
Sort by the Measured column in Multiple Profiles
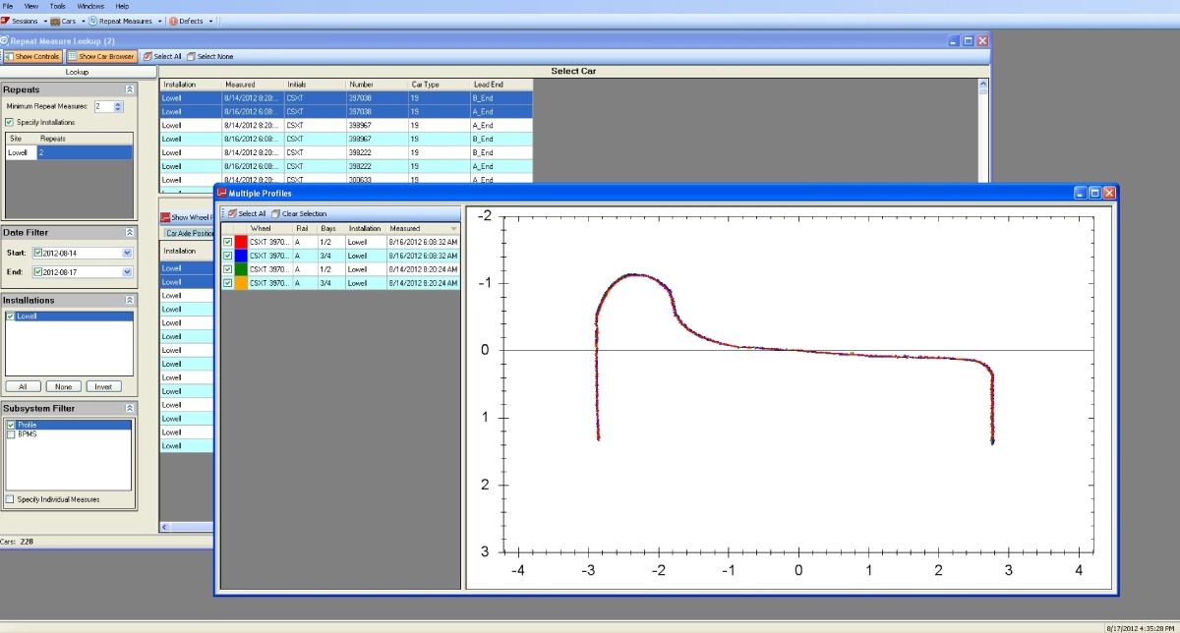(423, 228)
